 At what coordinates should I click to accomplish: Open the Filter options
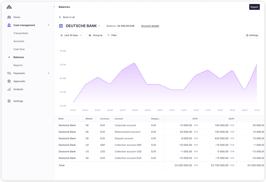(112, 35)
